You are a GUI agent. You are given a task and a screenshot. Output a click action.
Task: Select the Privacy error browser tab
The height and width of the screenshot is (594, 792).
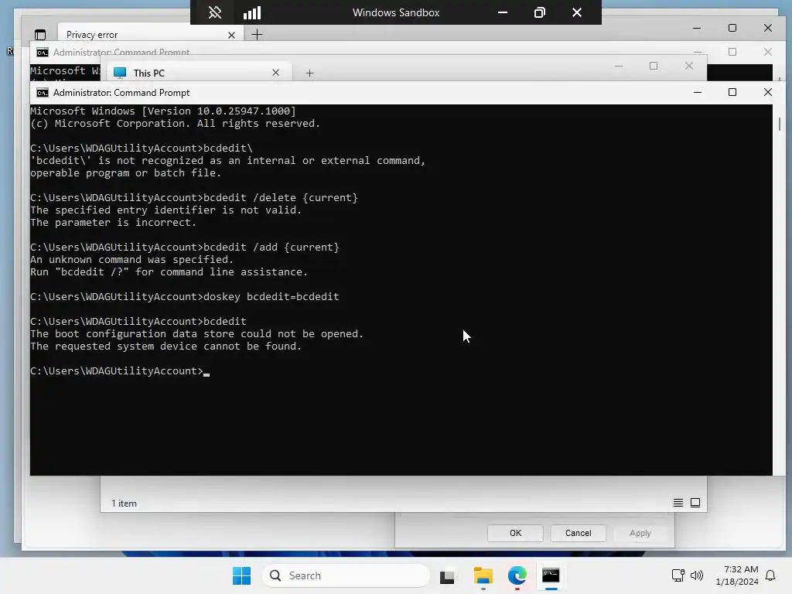pos(150,35)
